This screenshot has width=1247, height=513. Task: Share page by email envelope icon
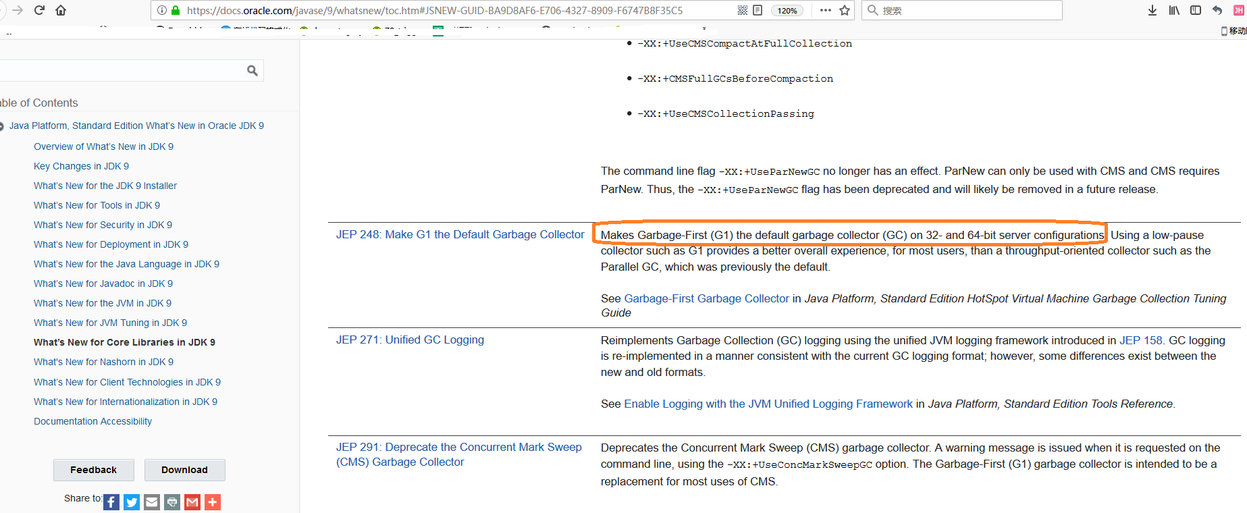[152, 502]
